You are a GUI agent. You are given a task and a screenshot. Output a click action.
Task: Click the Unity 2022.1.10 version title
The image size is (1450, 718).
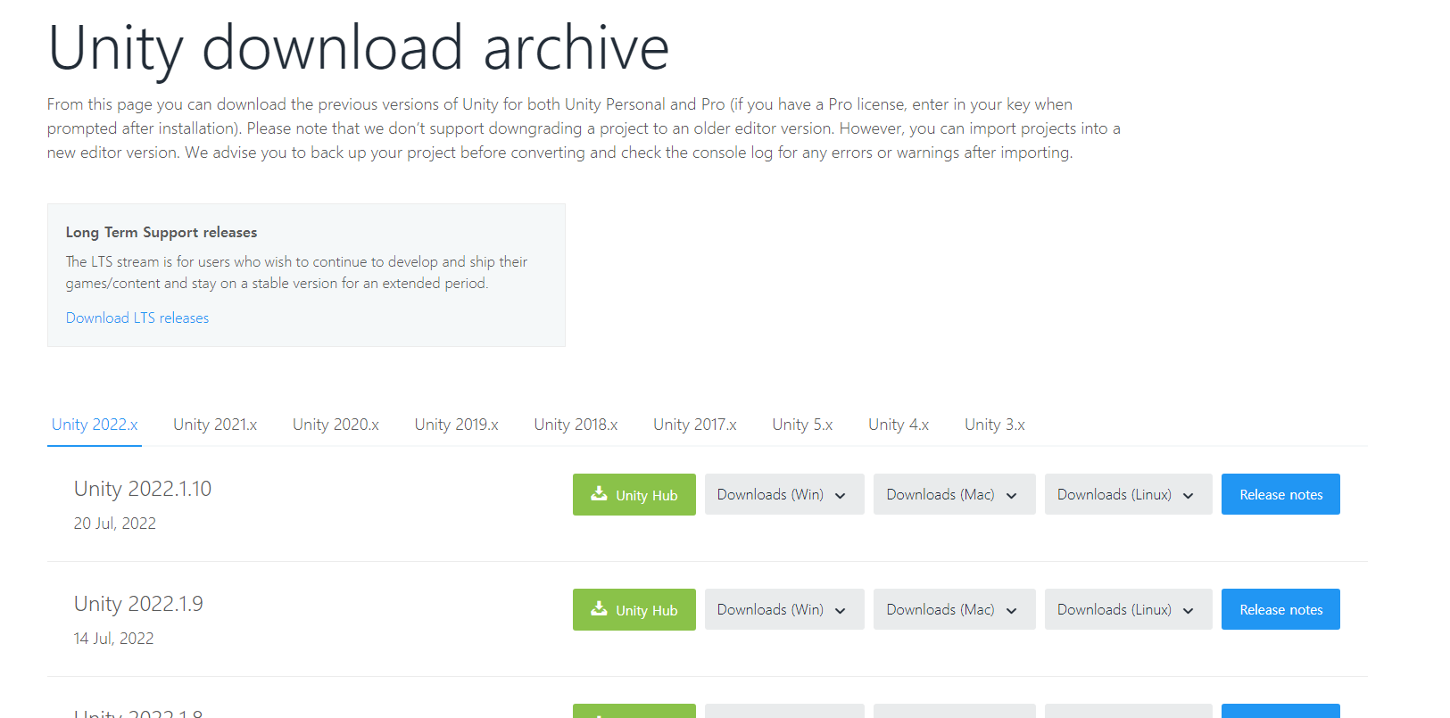(x=143, y=489)
